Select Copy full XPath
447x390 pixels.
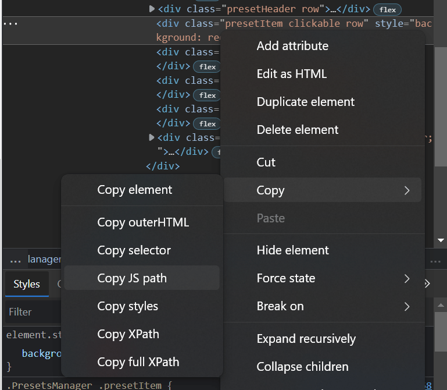pyautogui.click(x=138, y=362)
